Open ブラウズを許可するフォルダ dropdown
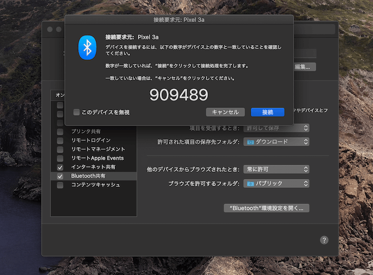This screenshot has width=373, height=275. click(276, 184)
